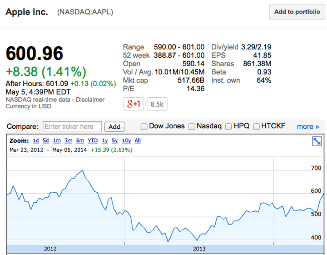The width and height of the screenshot is (327, 255).
Task: Select the YTD chart zoom option
Action: [x=92, y=140]
